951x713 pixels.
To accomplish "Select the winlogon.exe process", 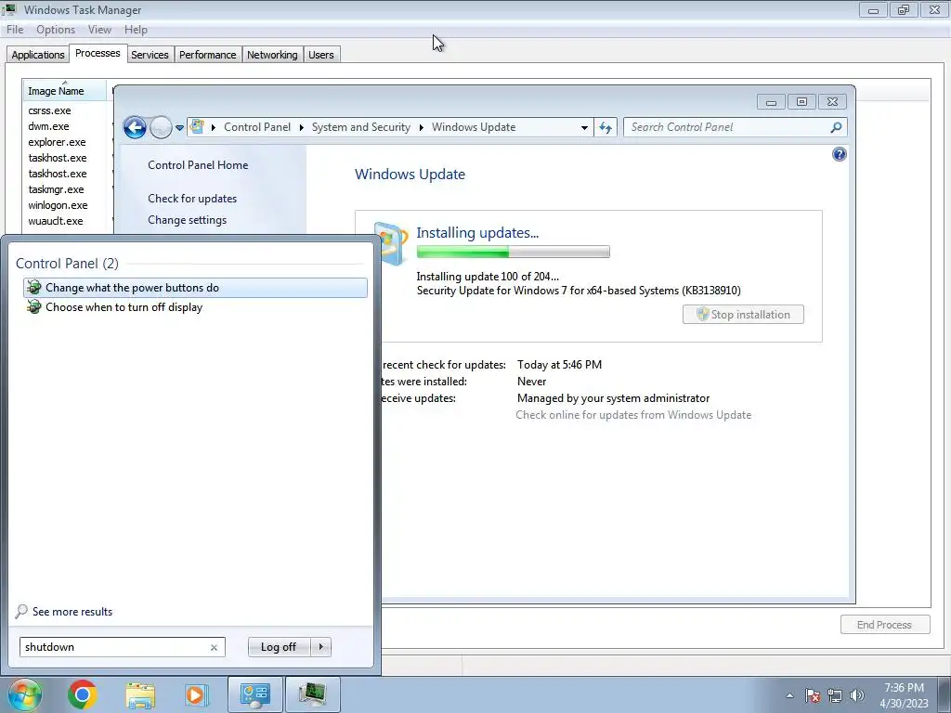I will [x=58, y=205].
